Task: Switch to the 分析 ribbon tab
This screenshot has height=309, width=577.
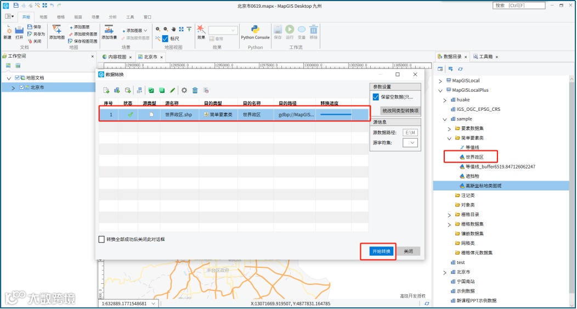Action: (112, 17)
